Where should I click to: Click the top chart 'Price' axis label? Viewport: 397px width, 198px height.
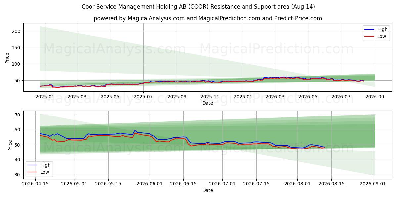pos(7,58)
